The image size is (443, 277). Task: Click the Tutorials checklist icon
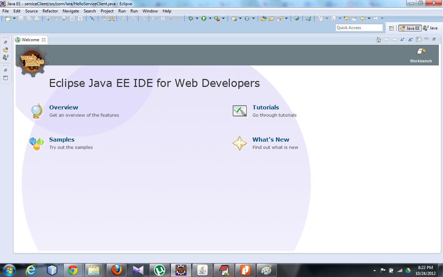(240, 111)
